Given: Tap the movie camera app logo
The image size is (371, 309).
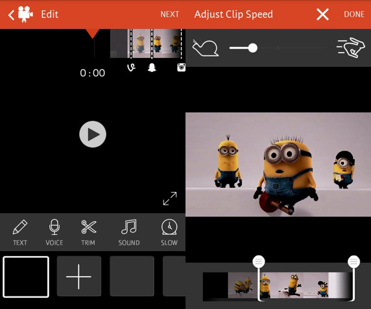Looking at the screenshot, I should [x=26, y=14].
